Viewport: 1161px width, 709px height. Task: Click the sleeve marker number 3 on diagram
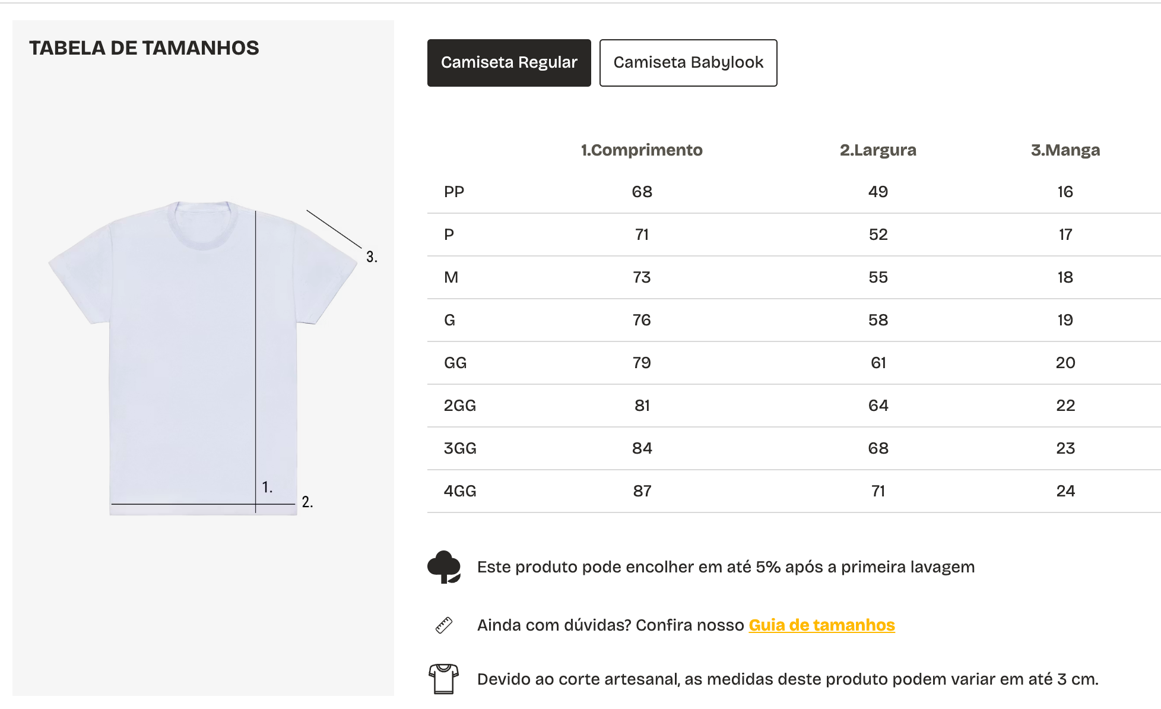(x=372, y=257)
